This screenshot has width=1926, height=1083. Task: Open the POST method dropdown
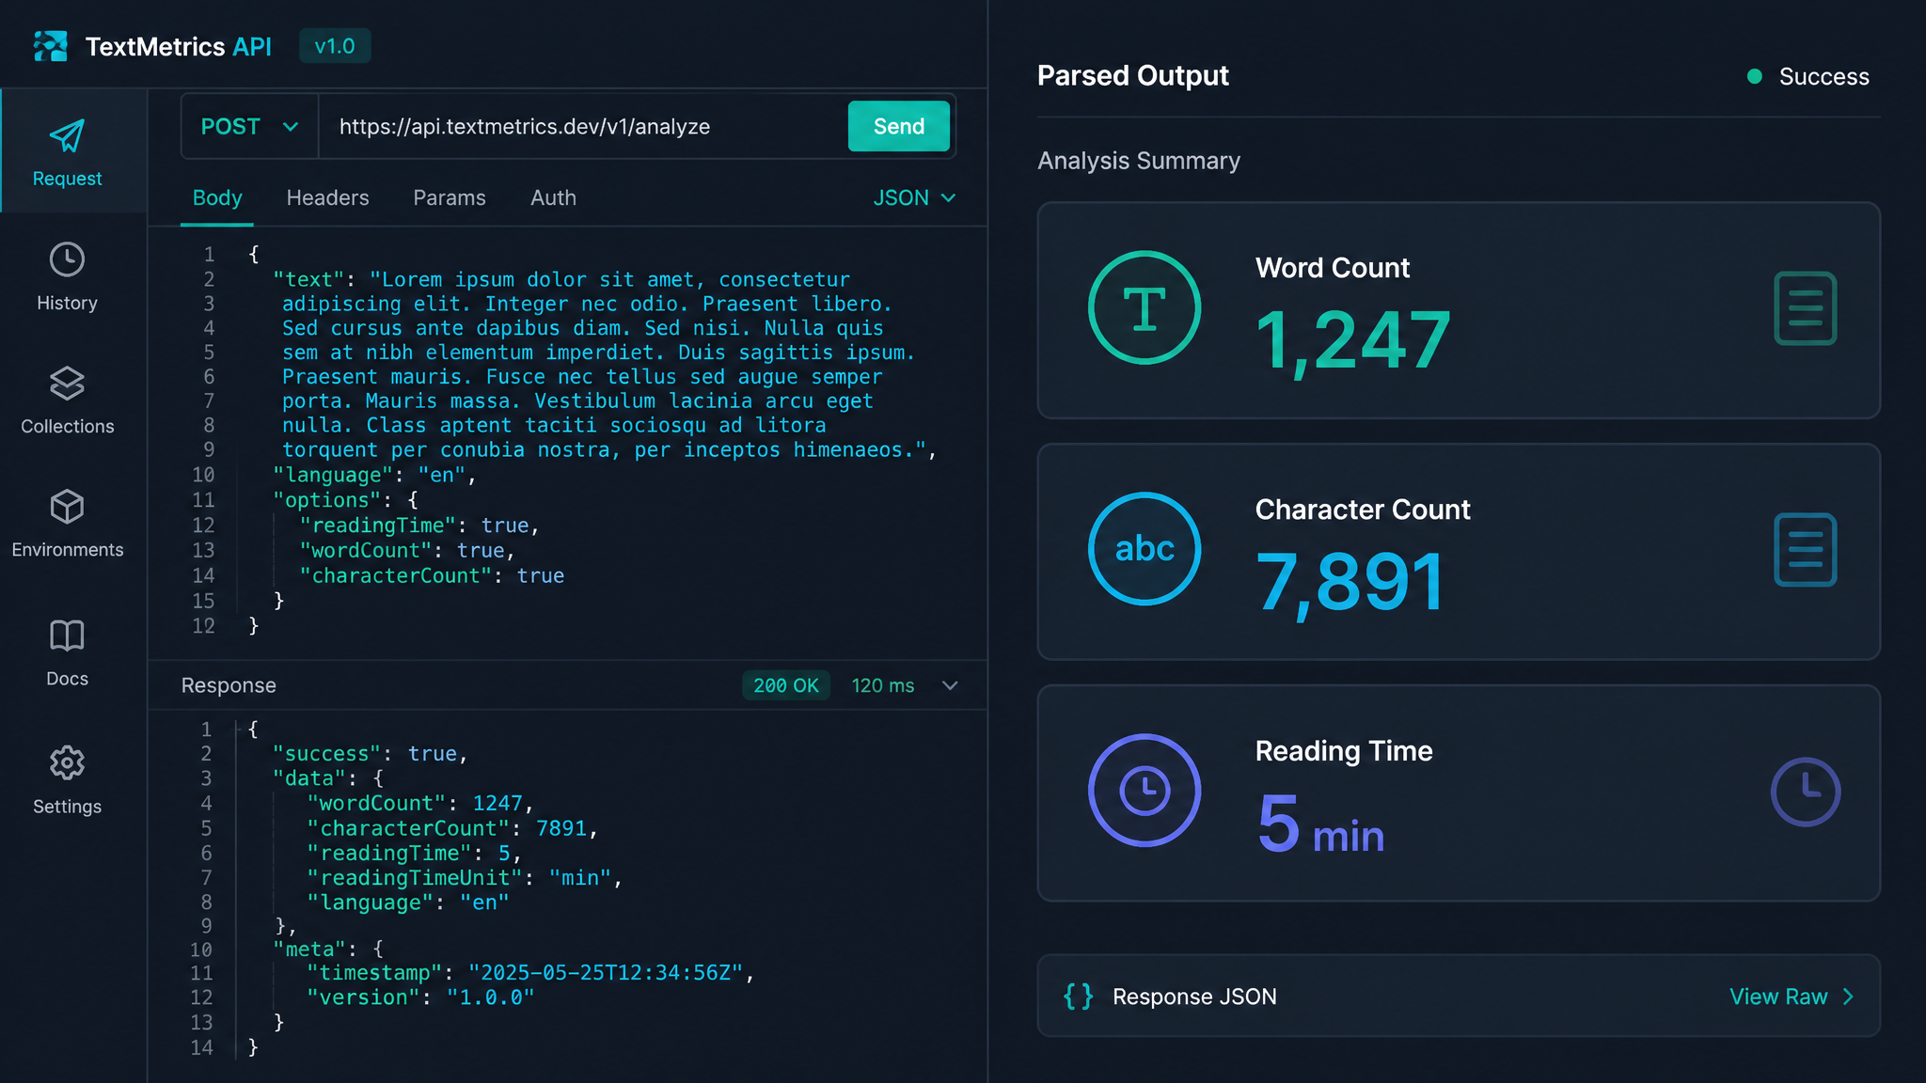pos(250,127)
